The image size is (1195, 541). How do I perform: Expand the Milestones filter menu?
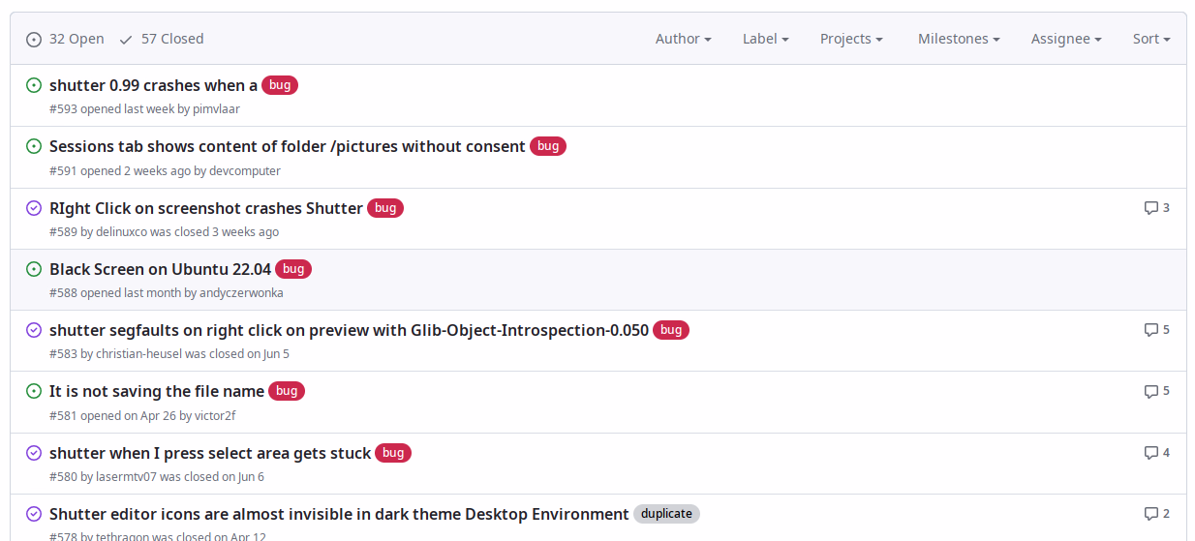(959, 39)
